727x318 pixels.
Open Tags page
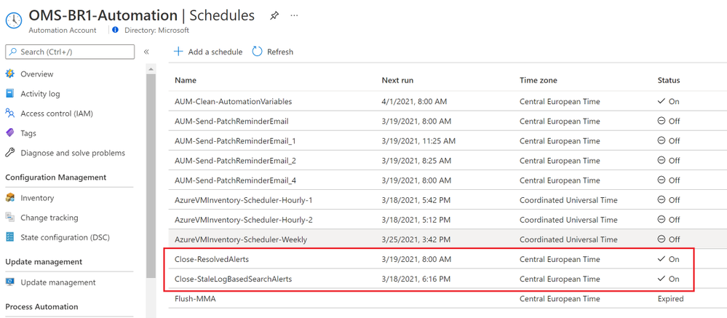pyautogui.click(x=28, y=133)
